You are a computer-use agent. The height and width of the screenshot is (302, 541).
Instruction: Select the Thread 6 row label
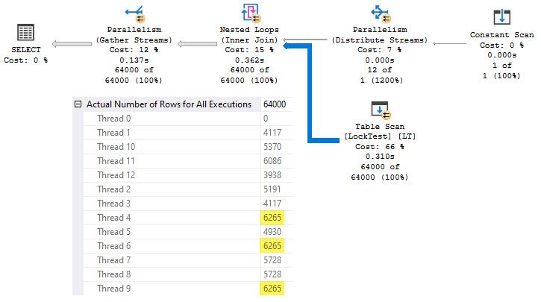[113, 245]
